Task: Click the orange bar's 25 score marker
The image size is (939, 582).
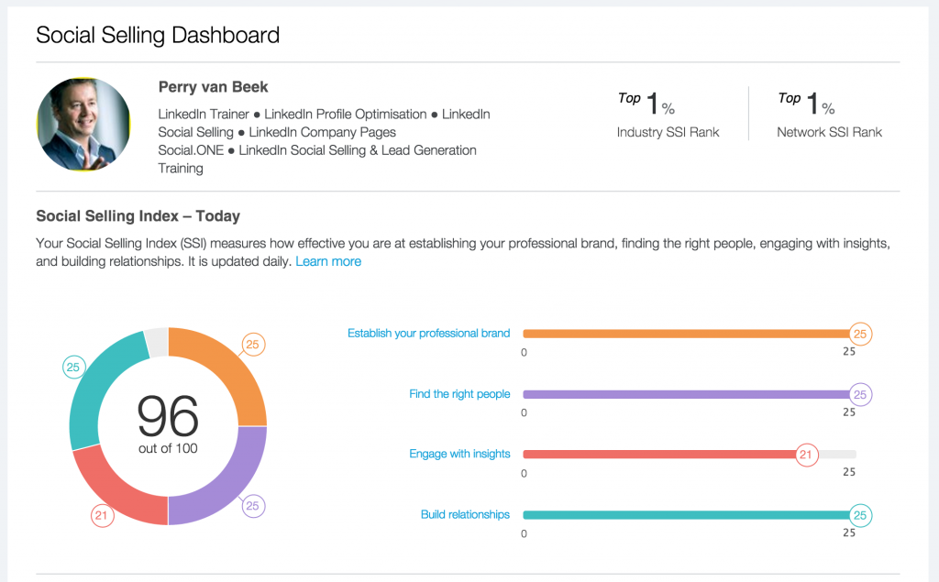Action: pos(860,335)
